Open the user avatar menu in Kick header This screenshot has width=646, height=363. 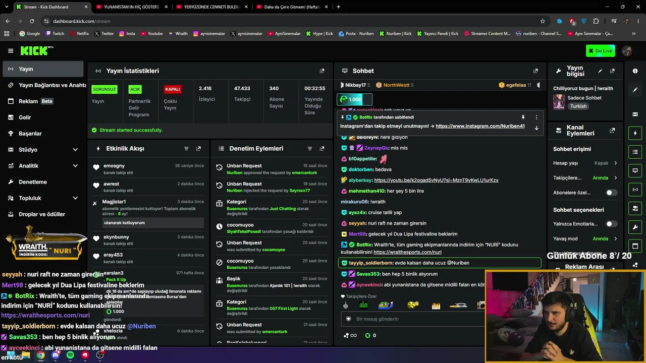point(627,51)
